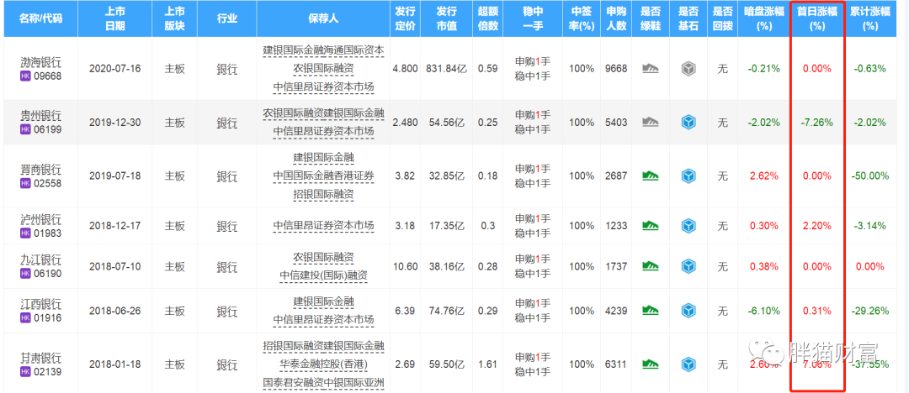Open the 渤海银行 stock name link

40,62
